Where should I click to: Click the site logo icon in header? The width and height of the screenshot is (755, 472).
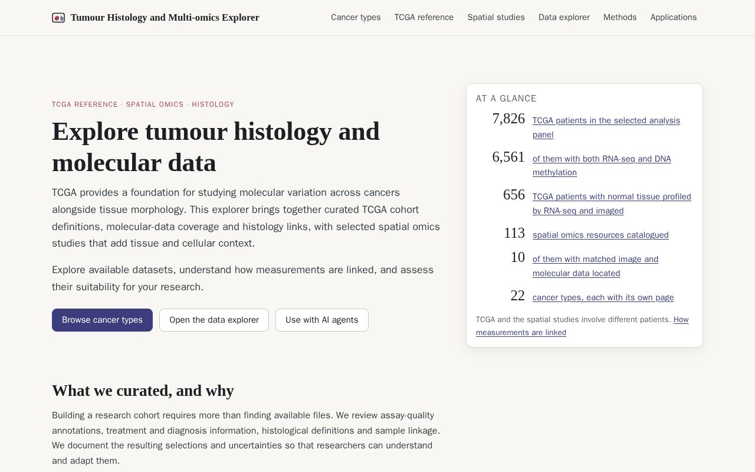click(58, 18)
